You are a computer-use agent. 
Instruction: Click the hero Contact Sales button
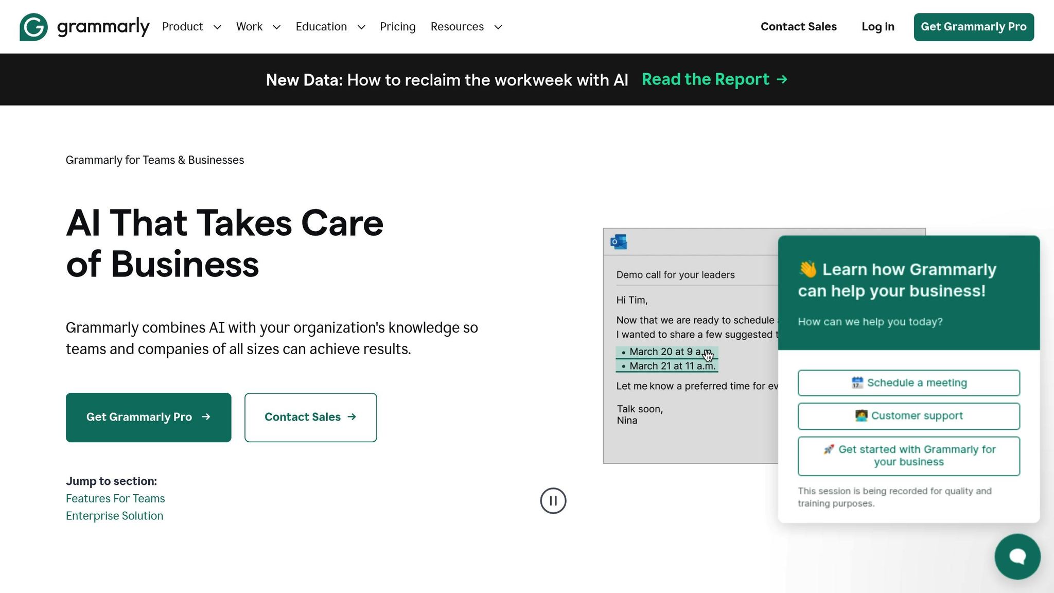click(310, 417)
